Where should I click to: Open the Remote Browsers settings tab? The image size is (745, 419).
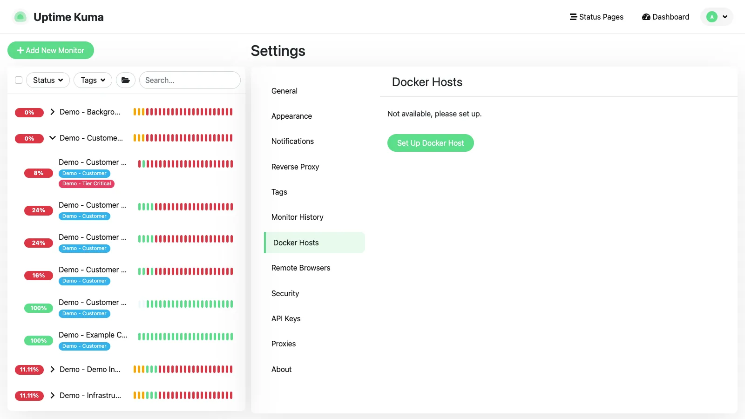[314, 268]
